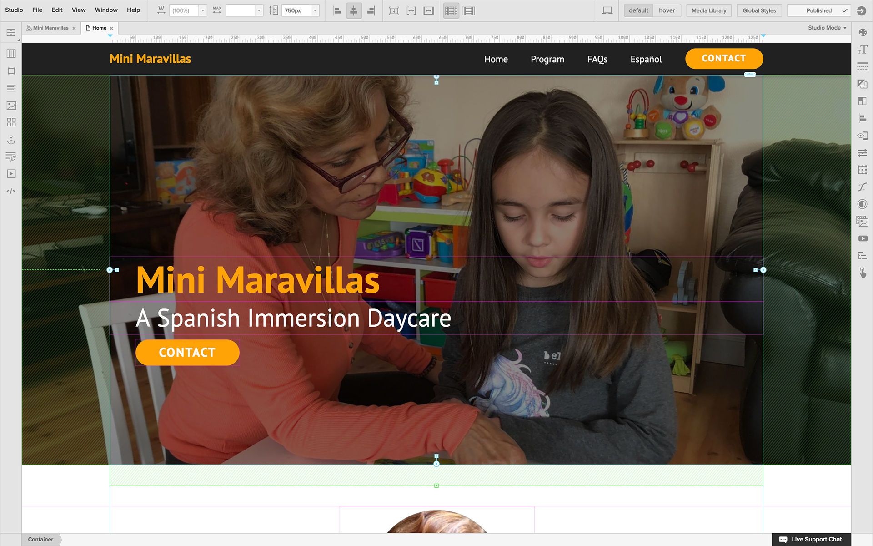The height and width of the screenshot is (546, 873).
Task: Open Global Styles
Action: pos(759,10)
